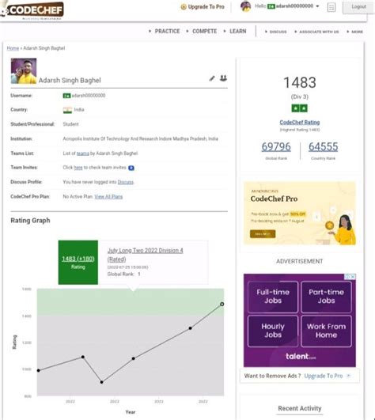Image resolution: width=375 pixels, height=420 pixels.
Task: Click the global rank 69796
Action: [x=276, y=147]
